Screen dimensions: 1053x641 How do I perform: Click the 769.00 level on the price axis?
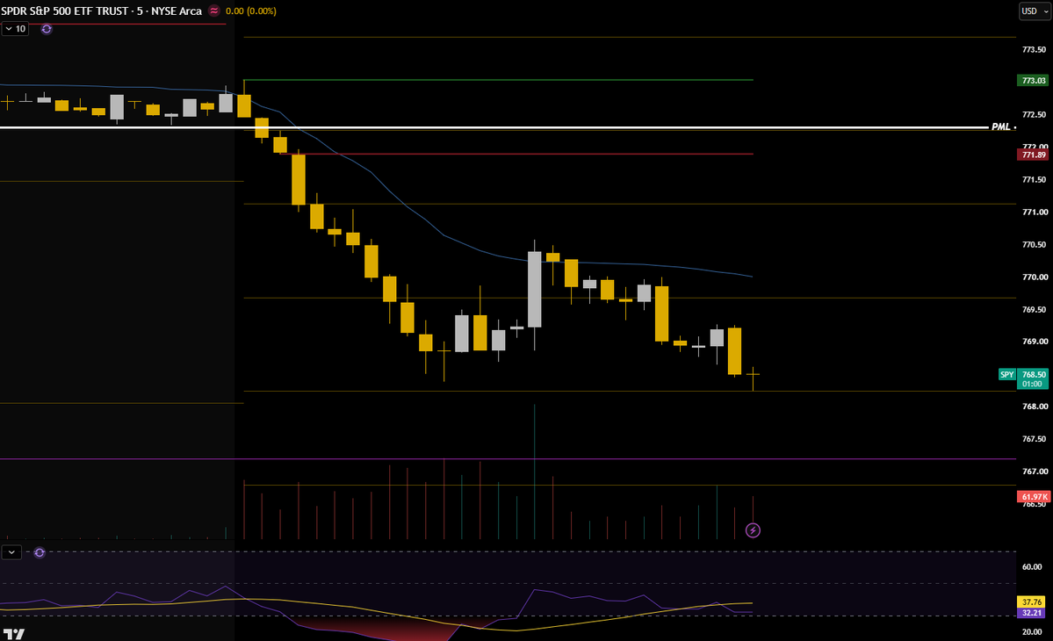click(1035, 342)
